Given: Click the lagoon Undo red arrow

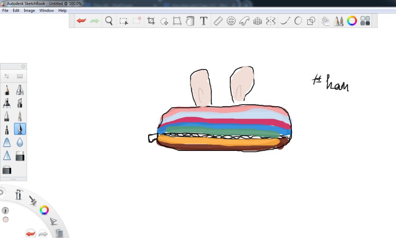Looking at the screenshot, I should click(31, 233).
